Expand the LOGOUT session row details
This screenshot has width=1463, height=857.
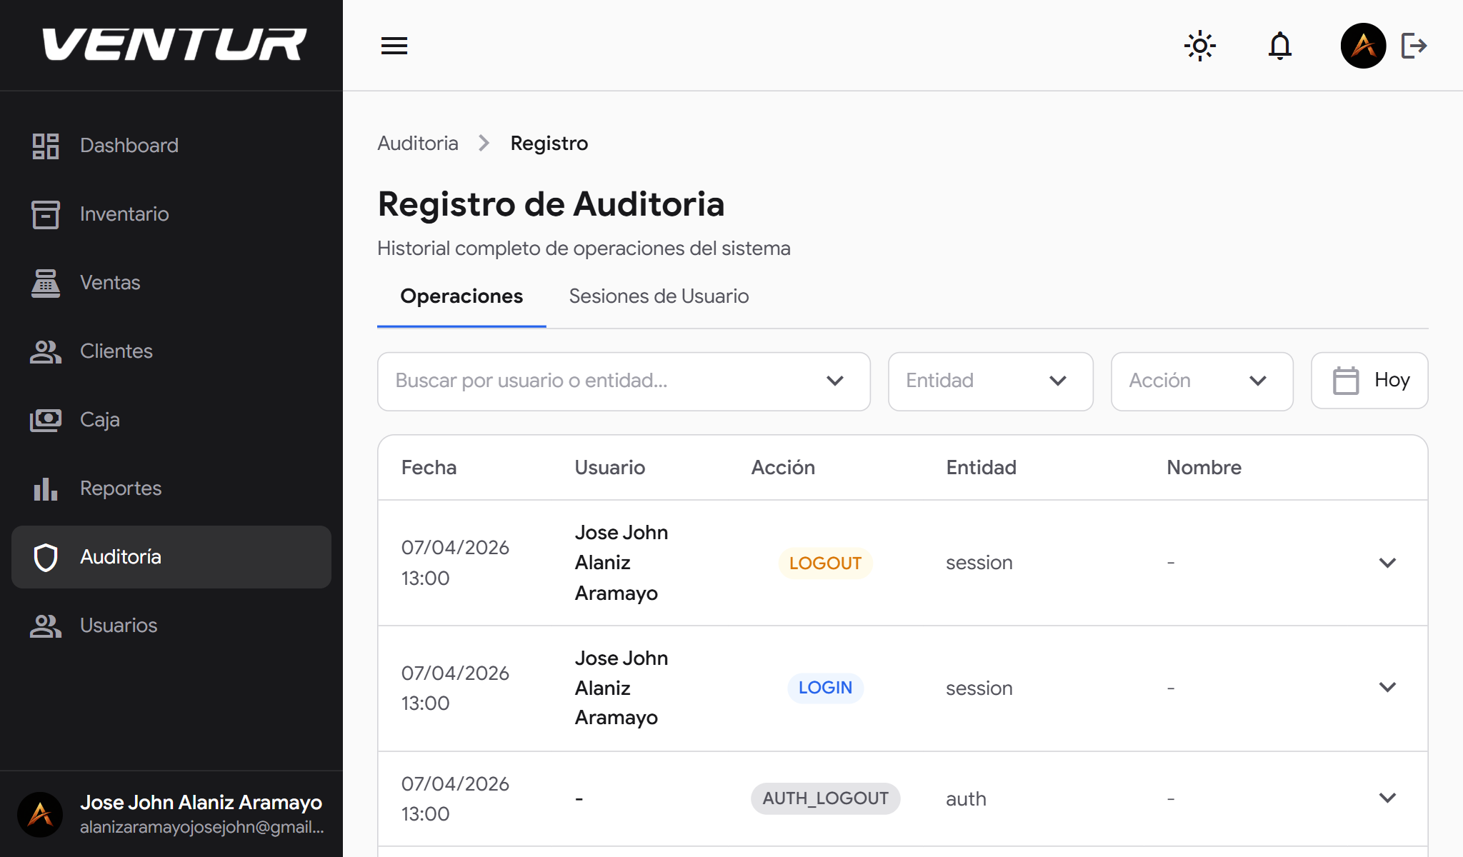[1387, 562]
